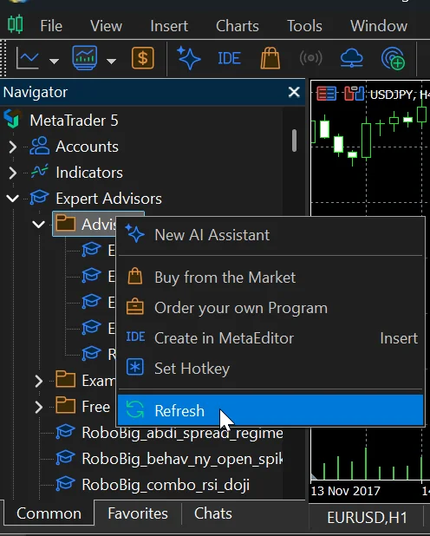Select the Examples folder icon
Viewport: 430px width, 536px height.
pos(65,379)
